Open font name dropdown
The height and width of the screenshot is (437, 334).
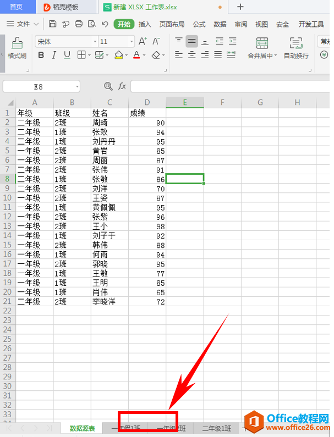click(95, 42)
